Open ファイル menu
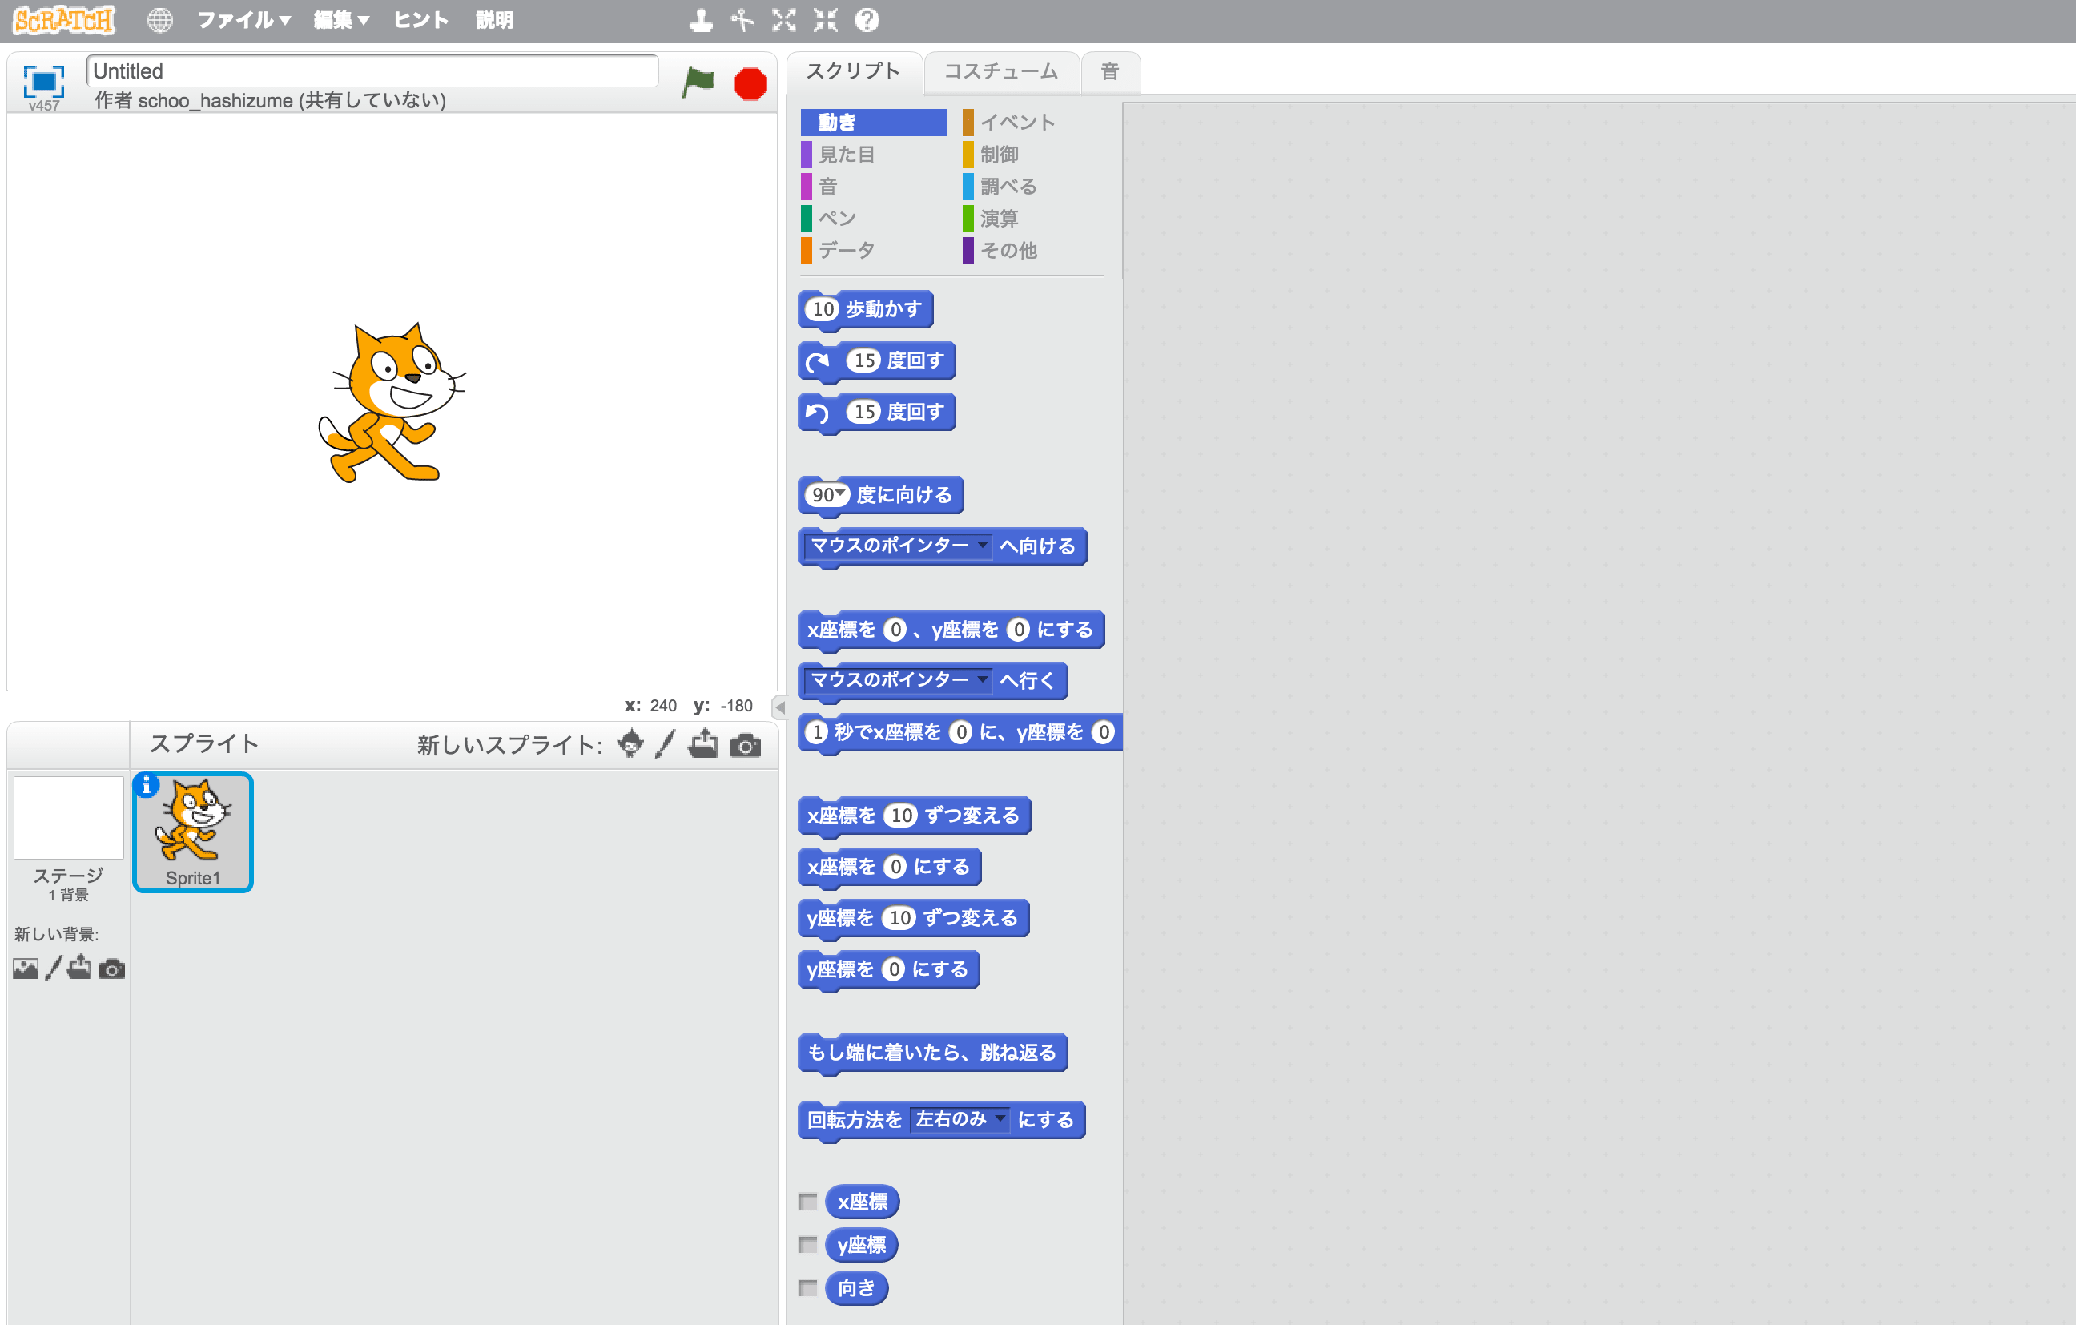The height and width of the screenshot is (1325, 2076). click(x=244, y=20)
